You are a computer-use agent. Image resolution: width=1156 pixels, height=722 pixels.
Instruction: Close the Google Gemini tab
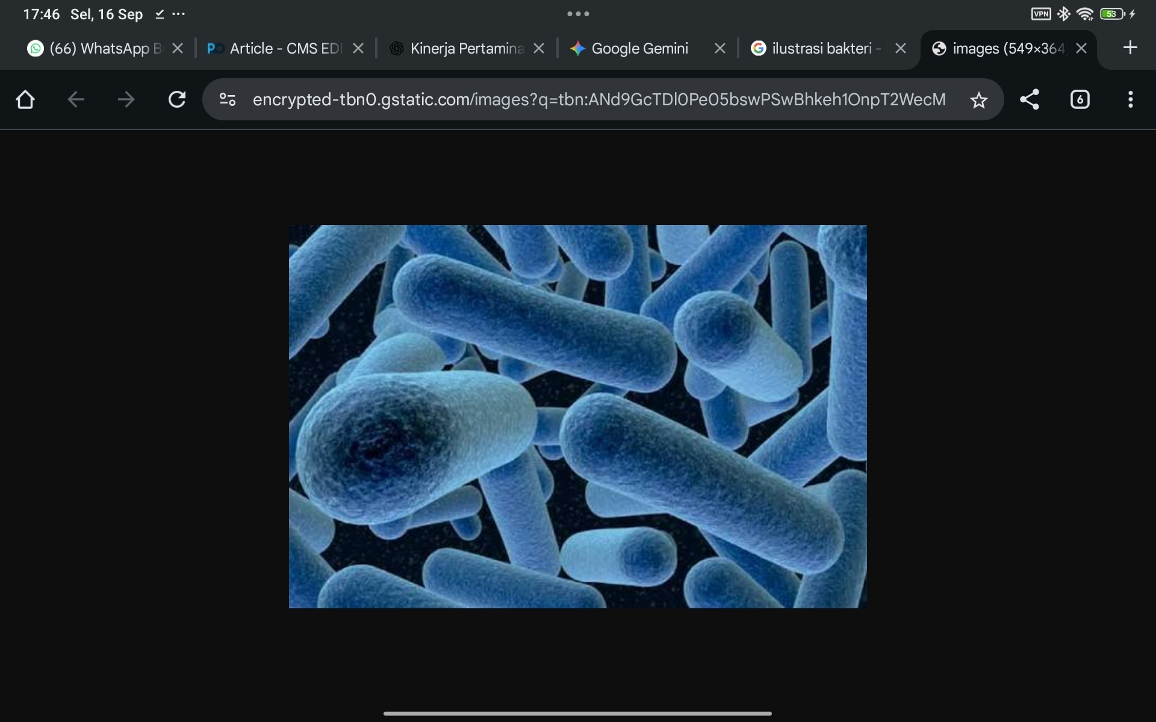click(719, 49)
